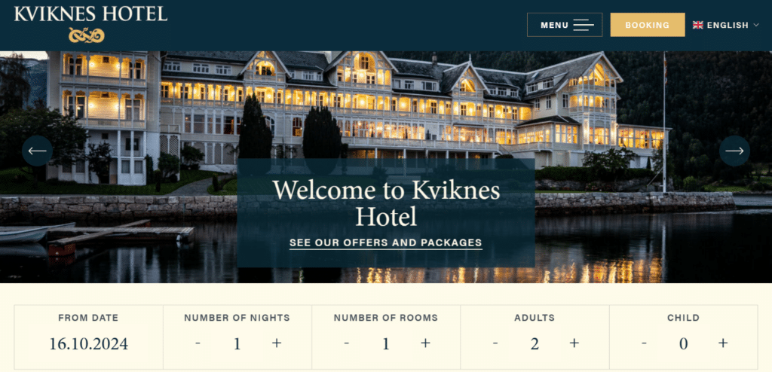Screen dimensions: 772x372
Task: Open the hamburger MENU button
Action: click(564, 25)
